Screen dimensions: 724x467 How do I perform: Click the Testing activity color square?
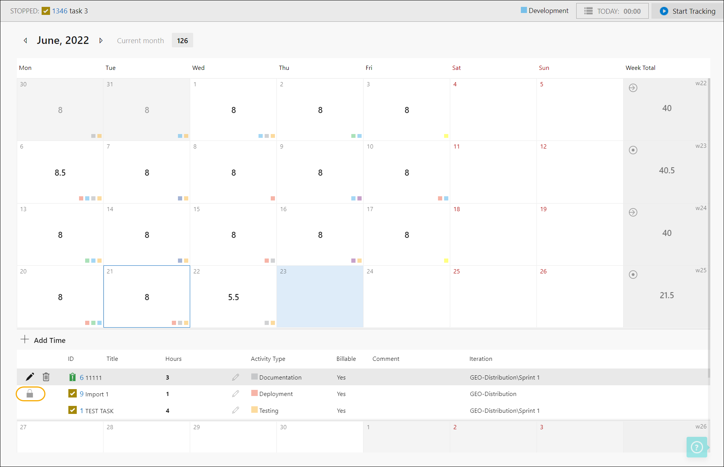point(254,410)
